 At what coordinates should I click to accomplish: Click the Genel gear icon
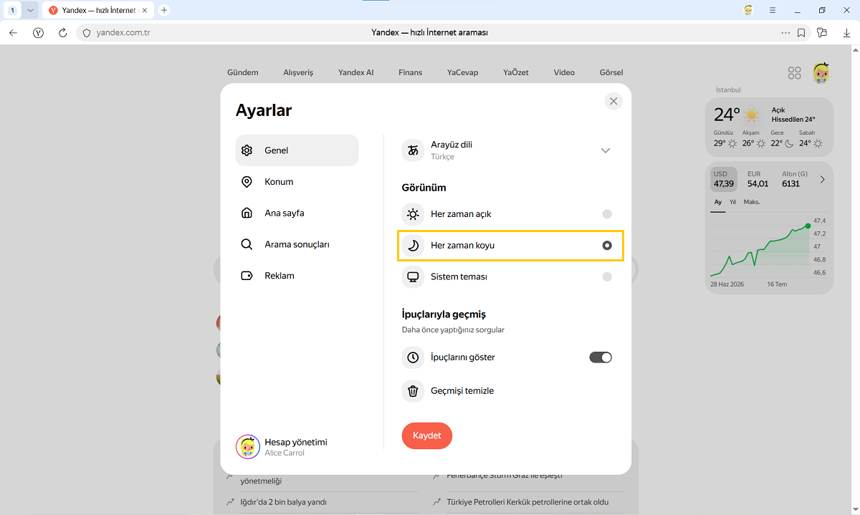tap(247, 150)
